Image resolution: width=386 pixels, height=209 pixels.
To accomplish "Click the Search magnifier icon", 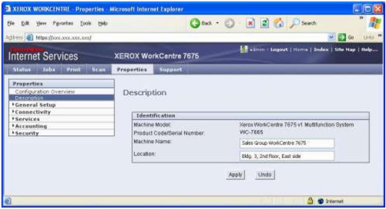I will (294, 23).
